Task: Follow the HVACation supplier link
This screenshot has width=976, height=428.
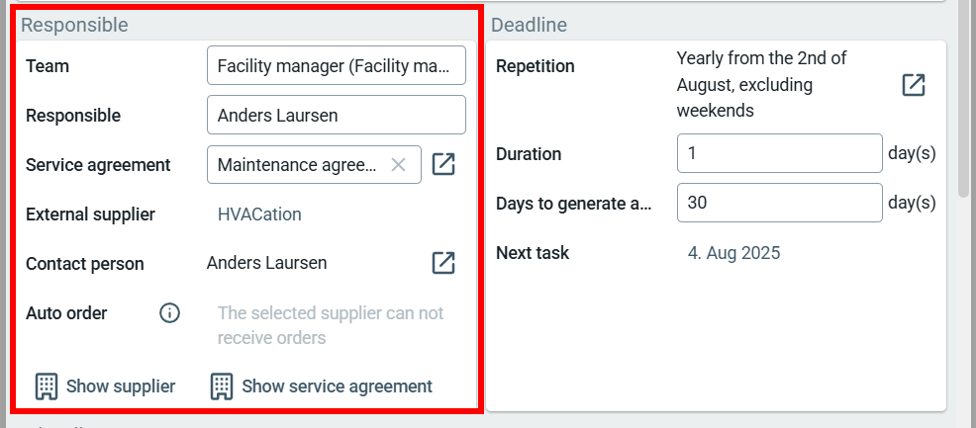Action: click(x=259, y=214)
